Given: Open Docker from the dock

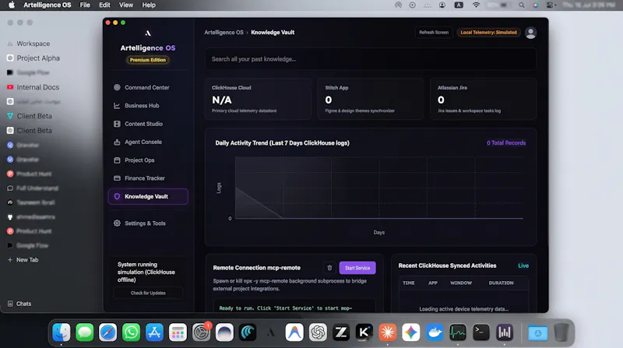Looking at the screenshot, I should pos(435,332).
